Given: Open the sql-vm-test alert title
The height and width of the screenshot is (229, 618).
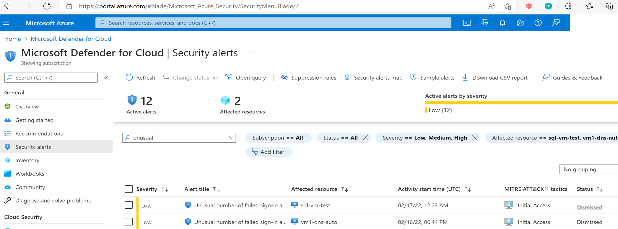Looking at the screenshot, I should click(240, 205).
